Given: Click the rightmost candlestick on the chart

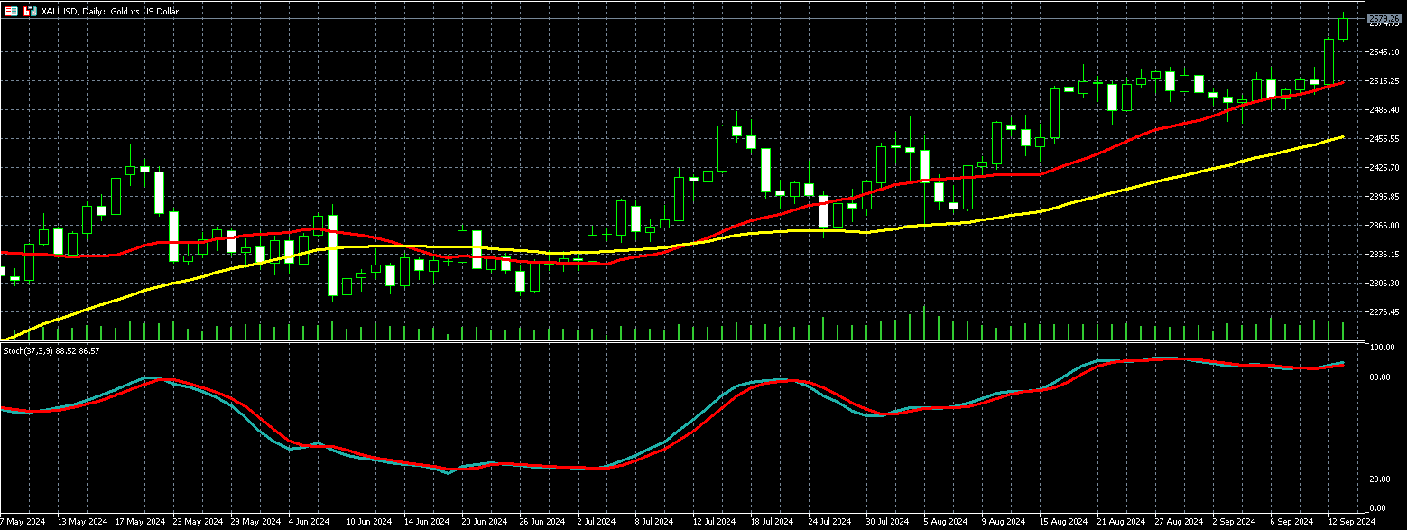Looking at the screenshot, I should pos(1344,29).
